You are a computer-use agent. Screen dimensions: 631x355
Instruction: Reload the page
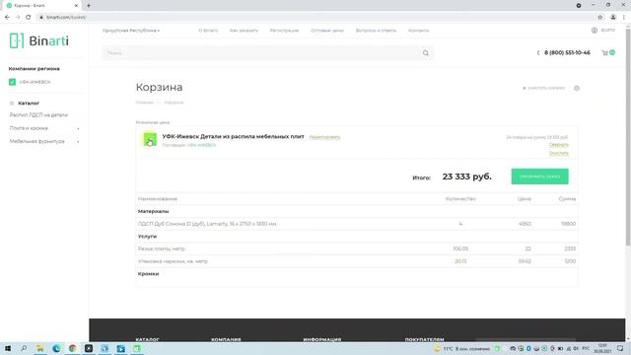pyautogui.click(x=29, y=17)
